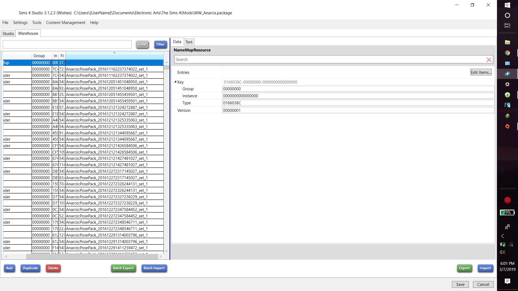Click the blue Filter button
Screen dimensions: 518x291
(161, 44)
